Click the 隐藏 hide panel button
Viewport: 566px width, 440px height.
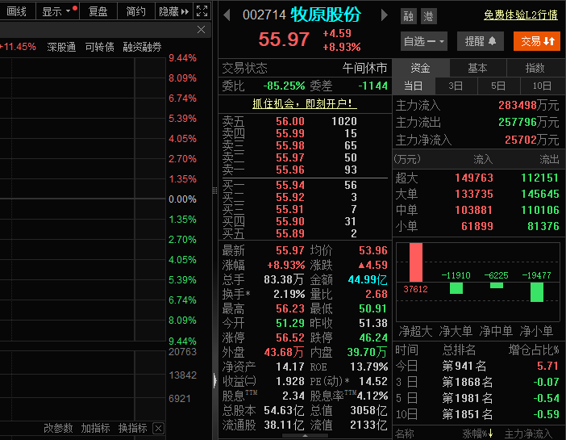pos(174,11)
